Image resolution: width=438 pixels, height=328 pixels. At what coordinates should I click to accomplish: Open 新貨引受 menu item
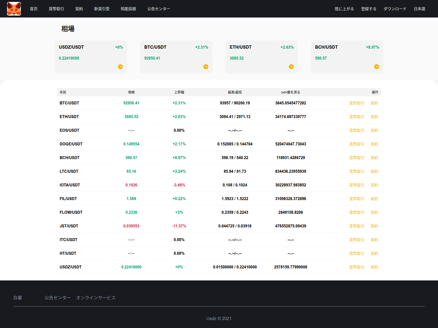click(x=102, y=9)
